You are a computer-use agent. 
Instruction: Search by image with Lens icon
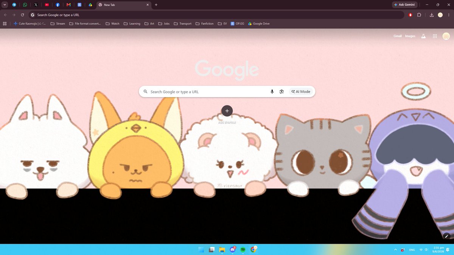(281, 92)
